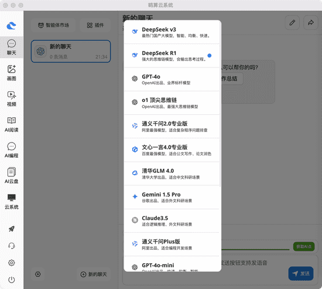Click the rocket icon in sidebar
The height and width of the screenshot is (289, 322).
12,229
